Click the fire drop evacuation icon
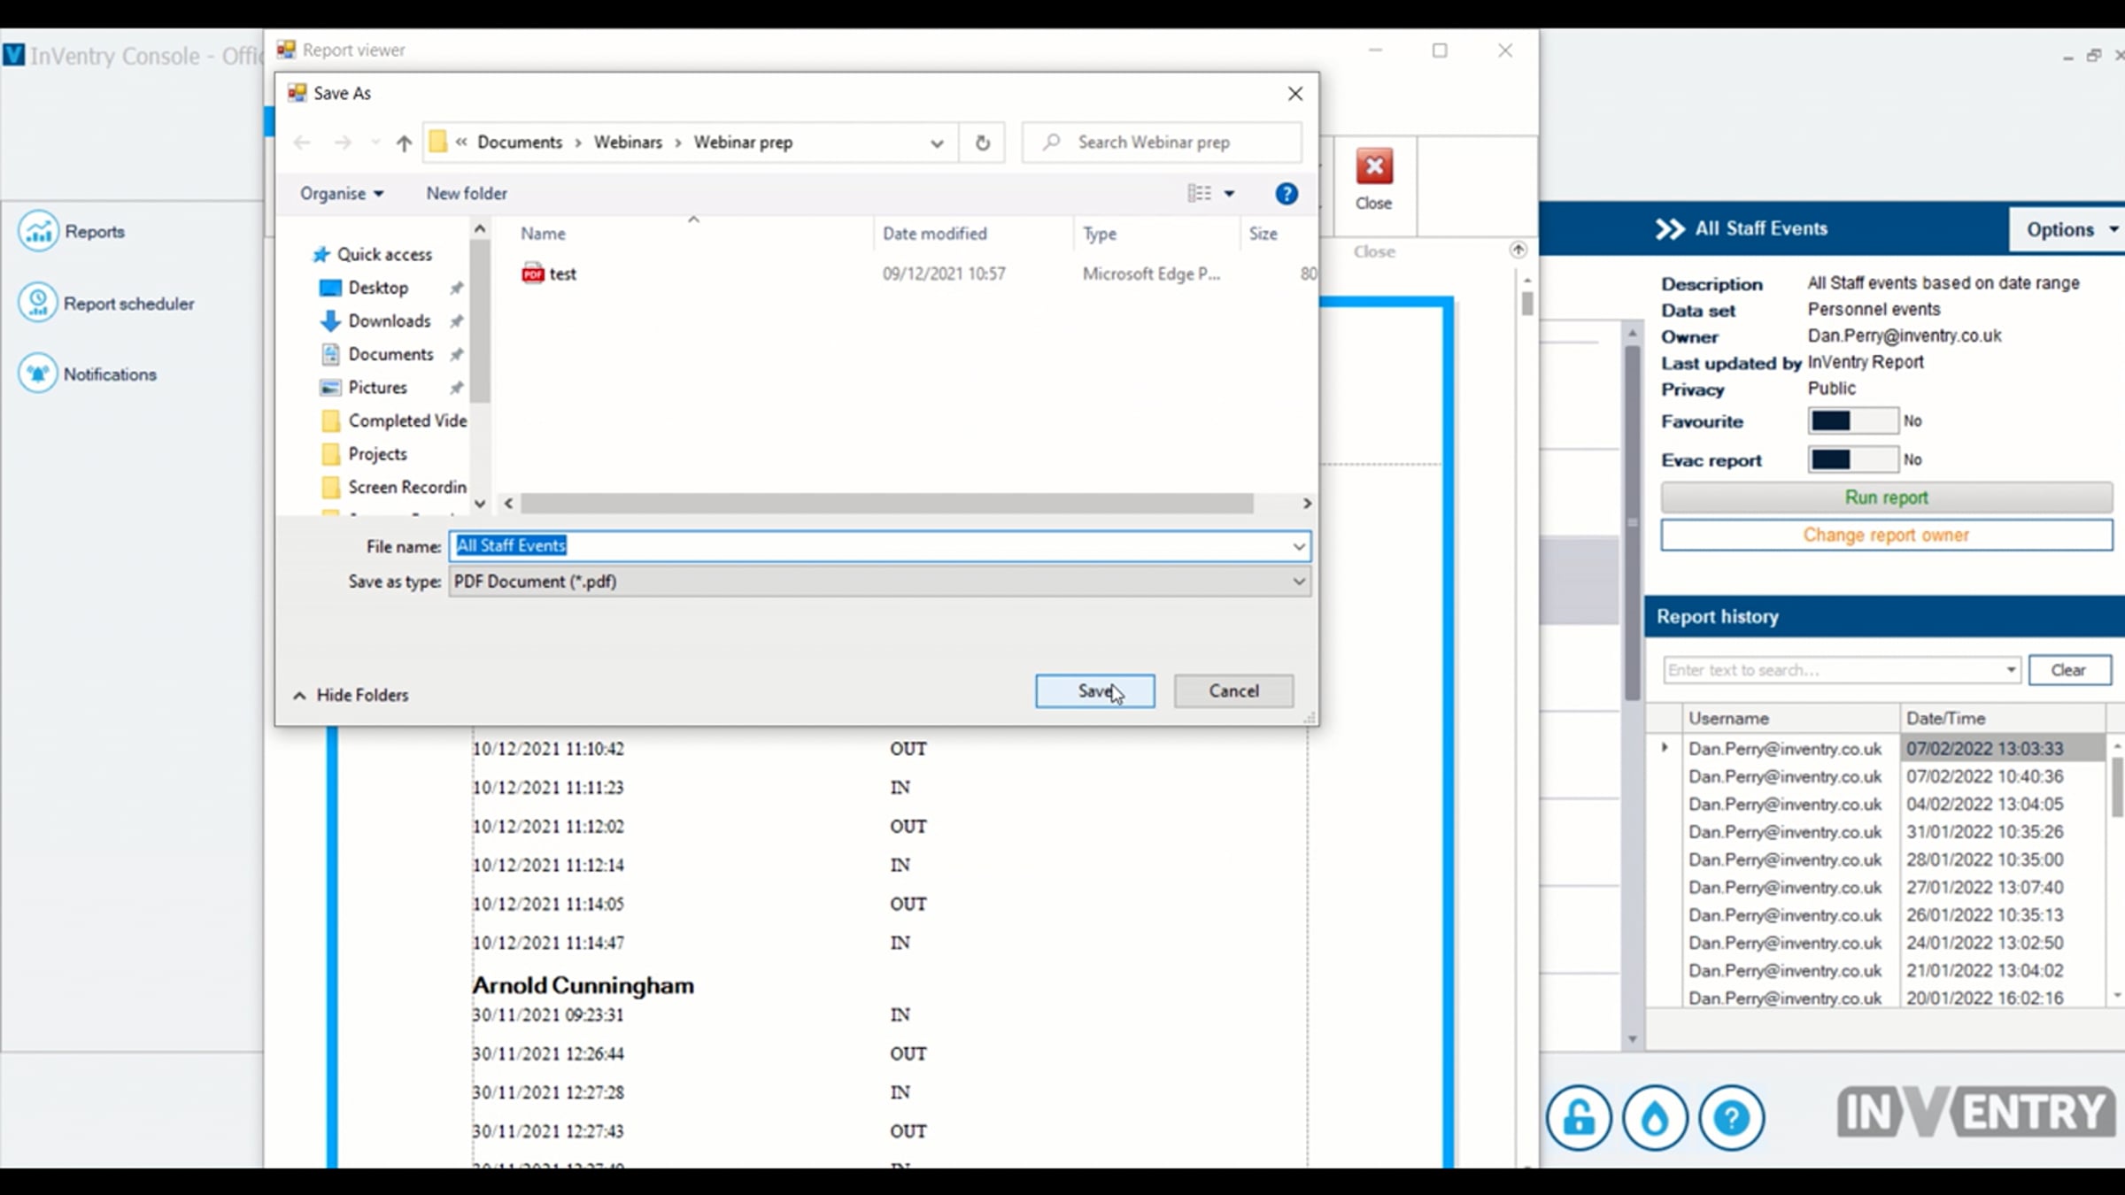This screenshot has width=2125, height=1195. (1655, 1117)
